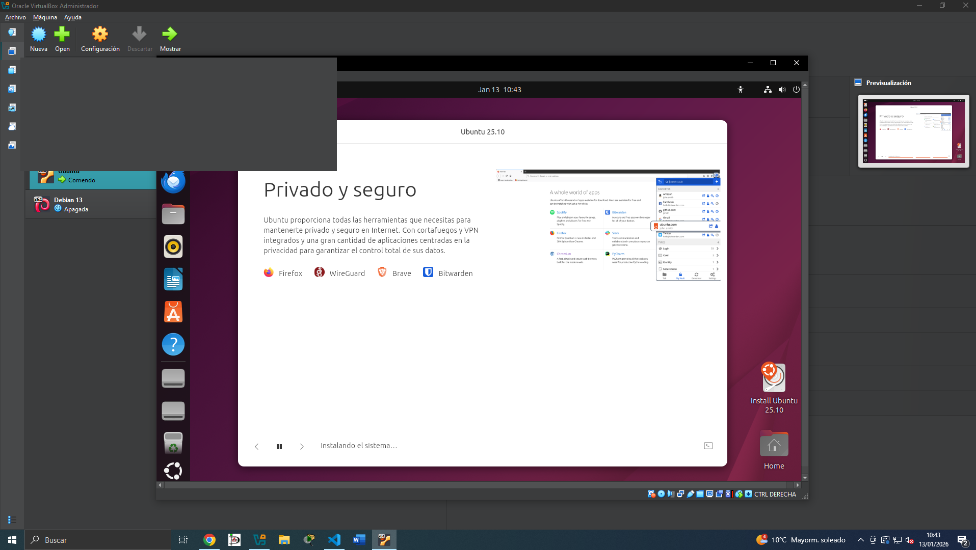Open Google Chrome from the taskbar
Image resolution: width=976 pixels, height=550 pixels.
tap(209, 540)
